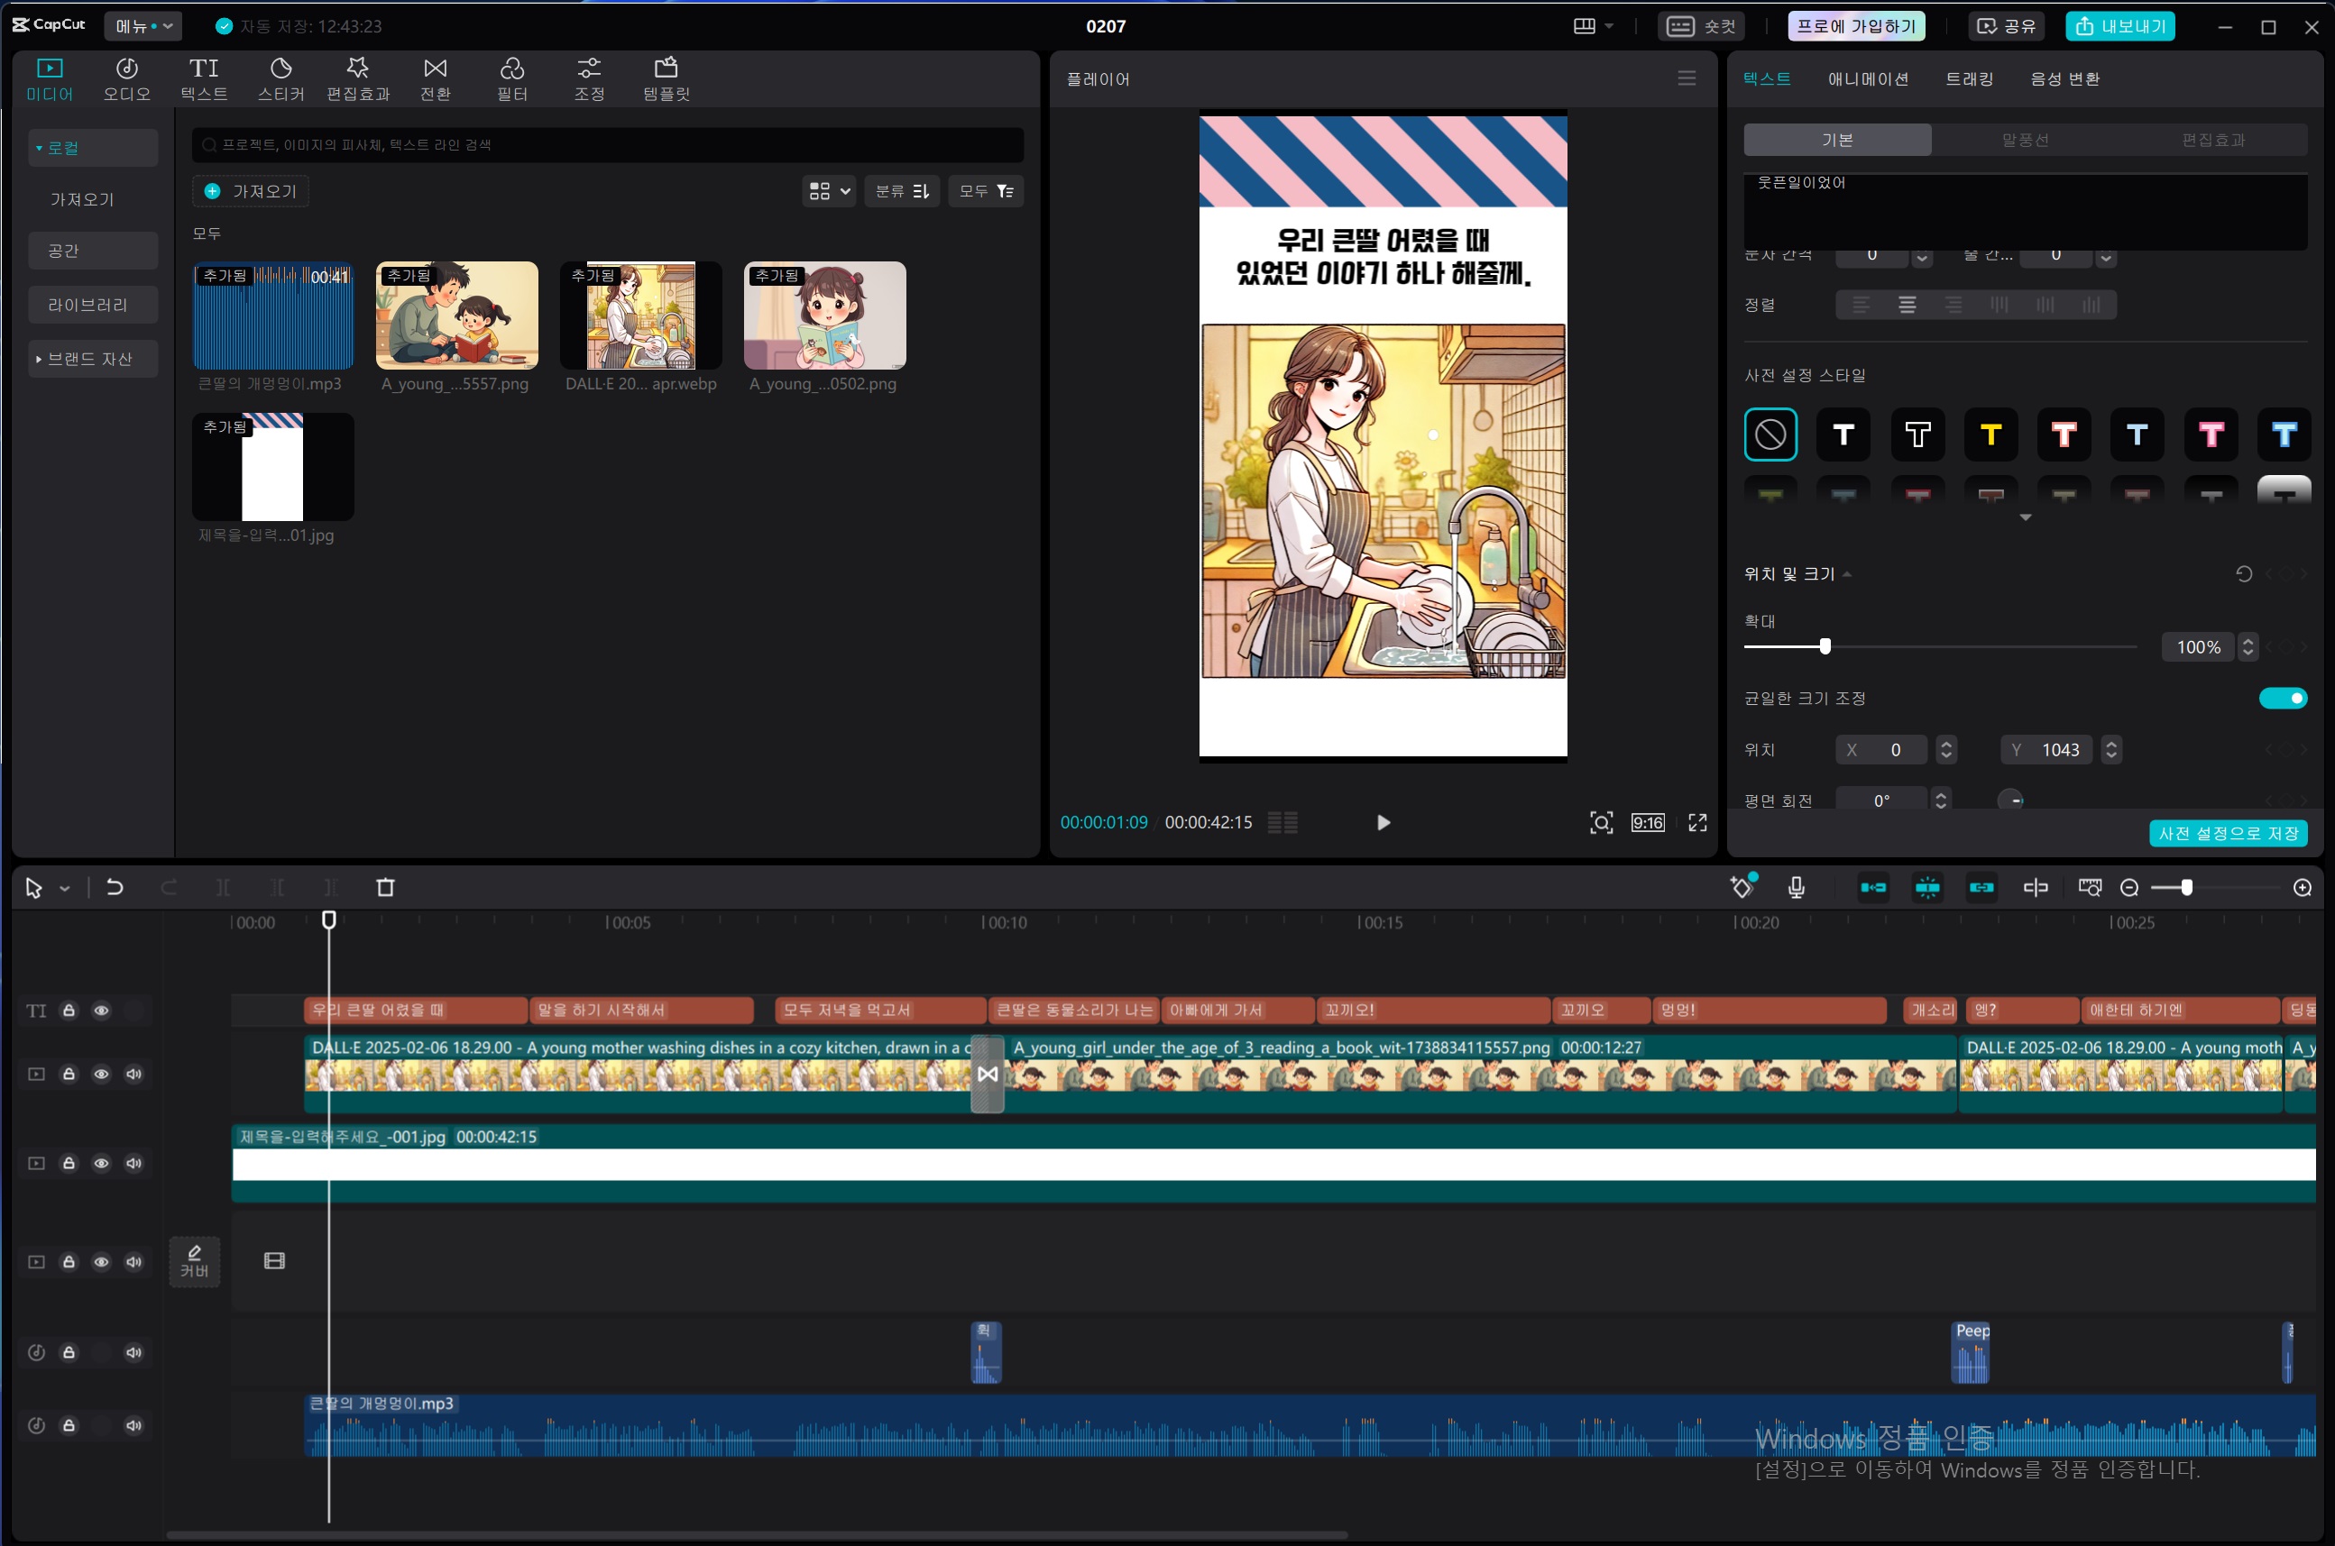This screenshot has height=1546, width=2335.
Task: Open the 분류 sort dropdown
Action: pos(902,191)
